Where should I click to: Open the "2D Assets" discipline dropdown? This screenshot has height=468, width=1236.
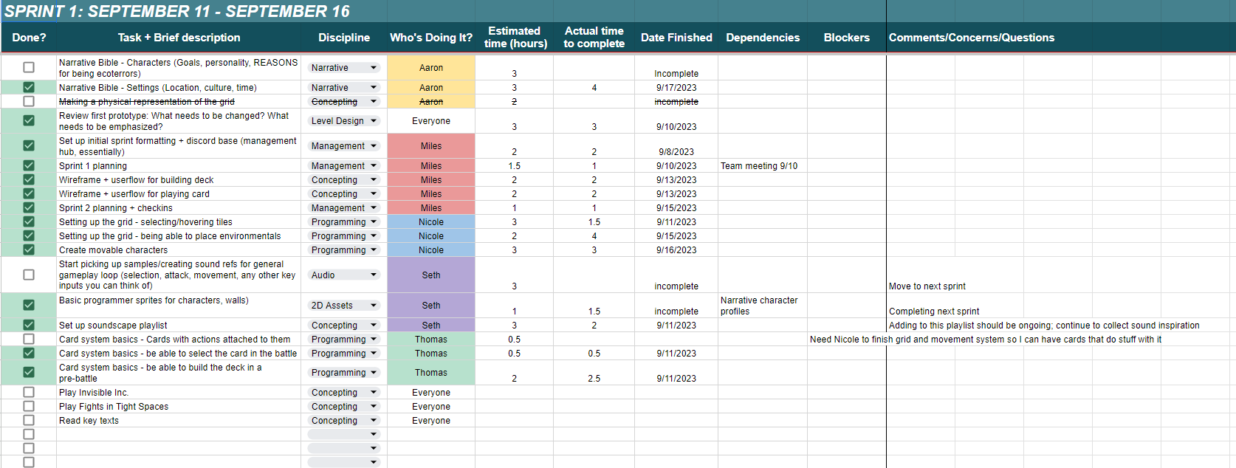[374, 306]
